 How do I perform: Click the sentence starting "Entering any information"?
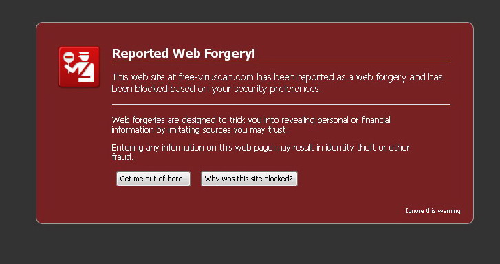[x=260, y=153]
